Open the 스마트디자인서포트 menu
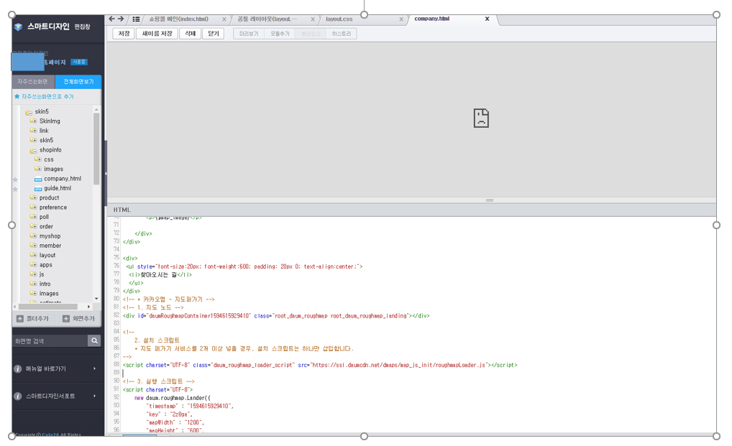The height and width of the screenshot is (446, 732). point(56,396)
